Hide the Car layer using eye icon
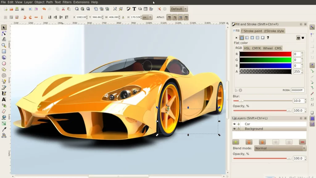This screenshot has height=178, width=316. point(234,124)
